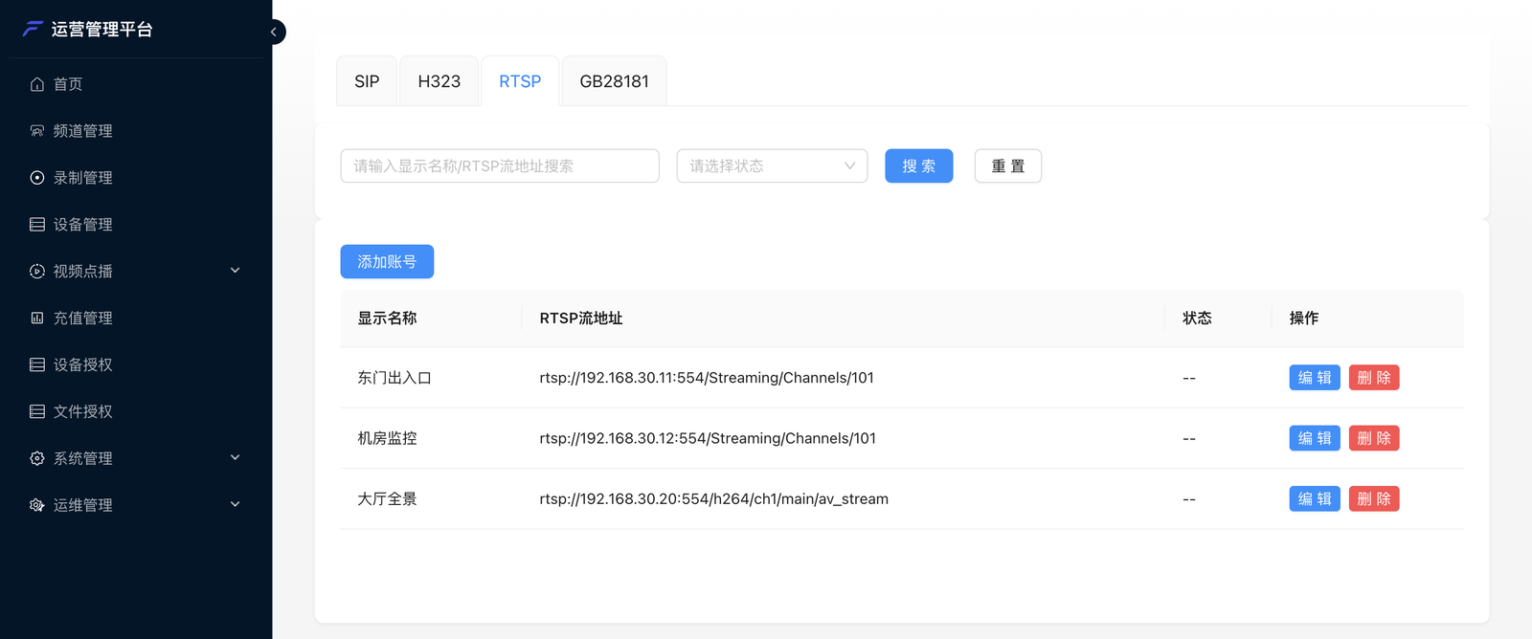Click the 运维管理 cog icon
This screenshot has height=639, width=1532.
(x=37, y=505)
